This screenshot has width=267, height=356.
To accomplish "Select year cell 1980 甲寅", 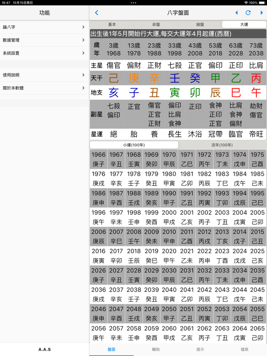I will [169, 178].
